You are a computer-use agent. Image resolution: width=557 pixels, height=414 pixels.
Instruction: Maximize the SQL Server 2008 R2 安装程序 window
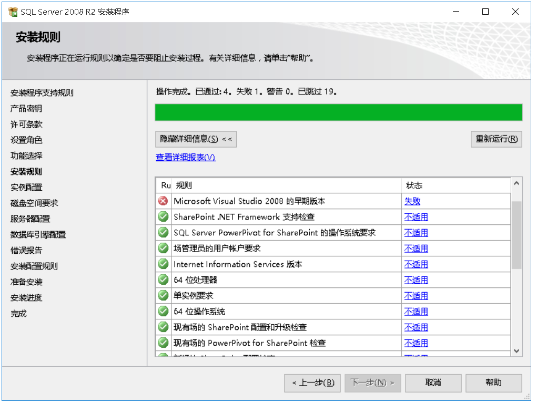pos(485,12)
